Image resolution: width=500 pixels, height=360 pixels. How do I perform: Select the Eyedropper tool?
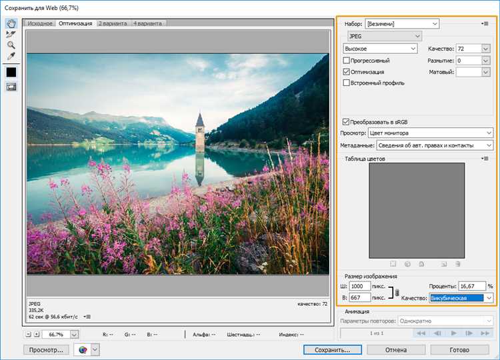pos(11,56)
